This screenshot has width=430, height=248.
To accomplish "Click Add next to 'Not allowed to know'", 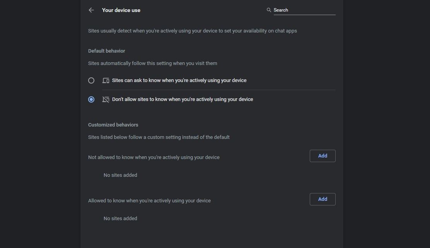I will (322, 156).
